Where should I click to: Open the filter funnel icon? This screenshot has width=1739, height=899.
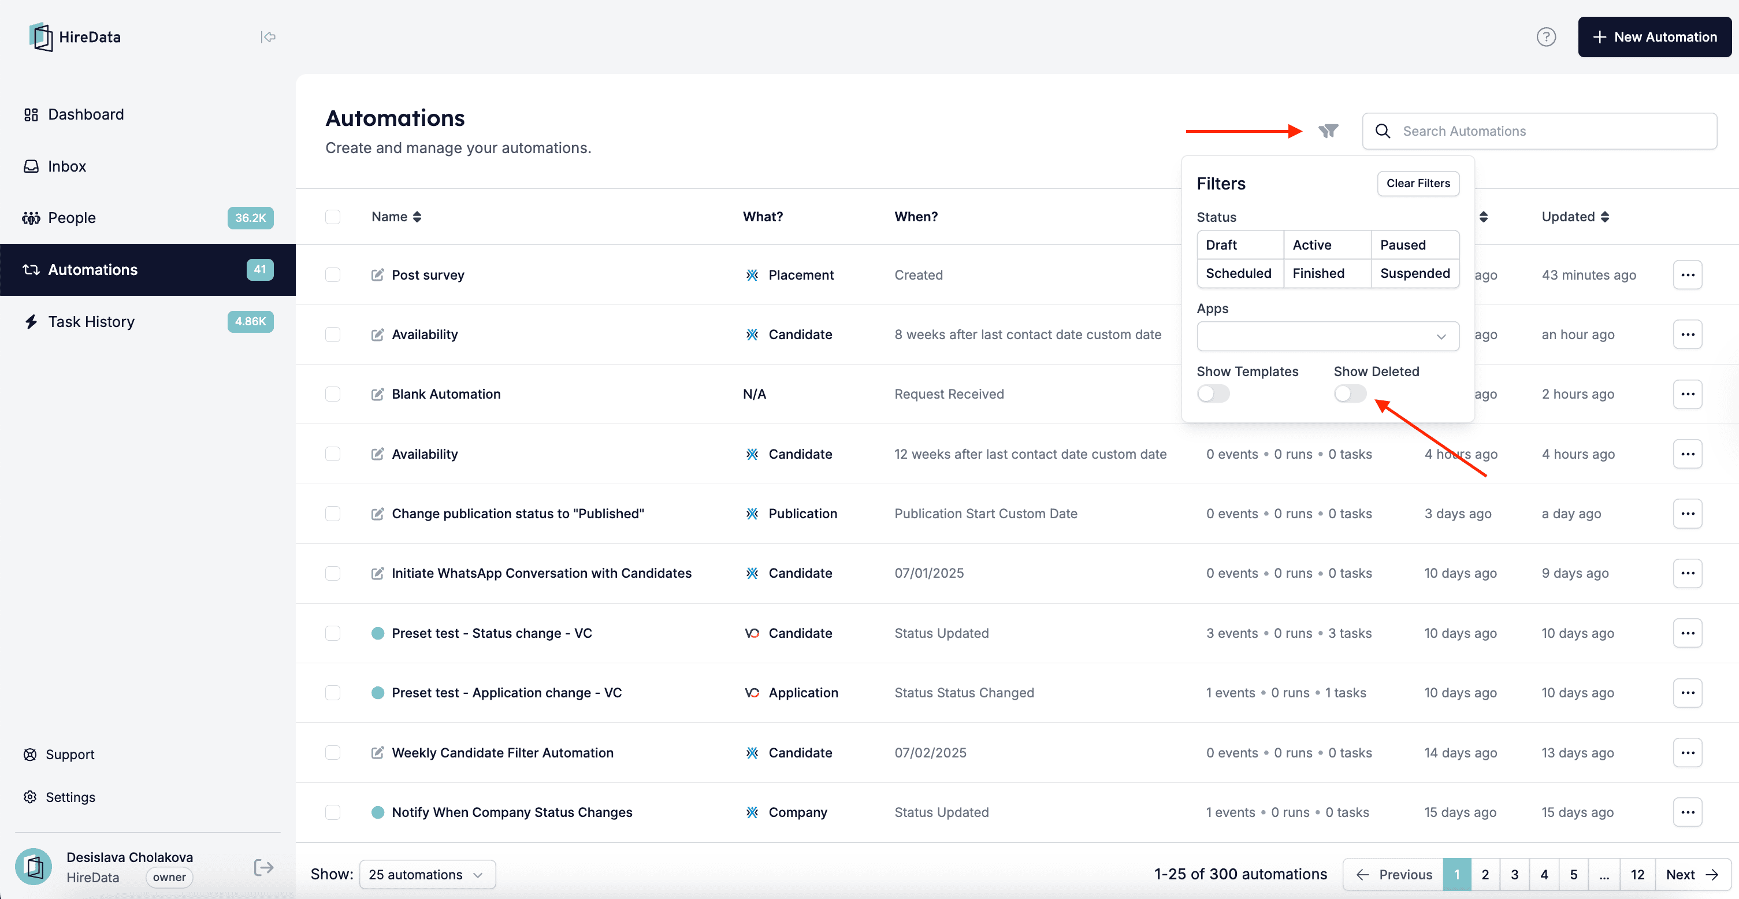click(1328, 131)
